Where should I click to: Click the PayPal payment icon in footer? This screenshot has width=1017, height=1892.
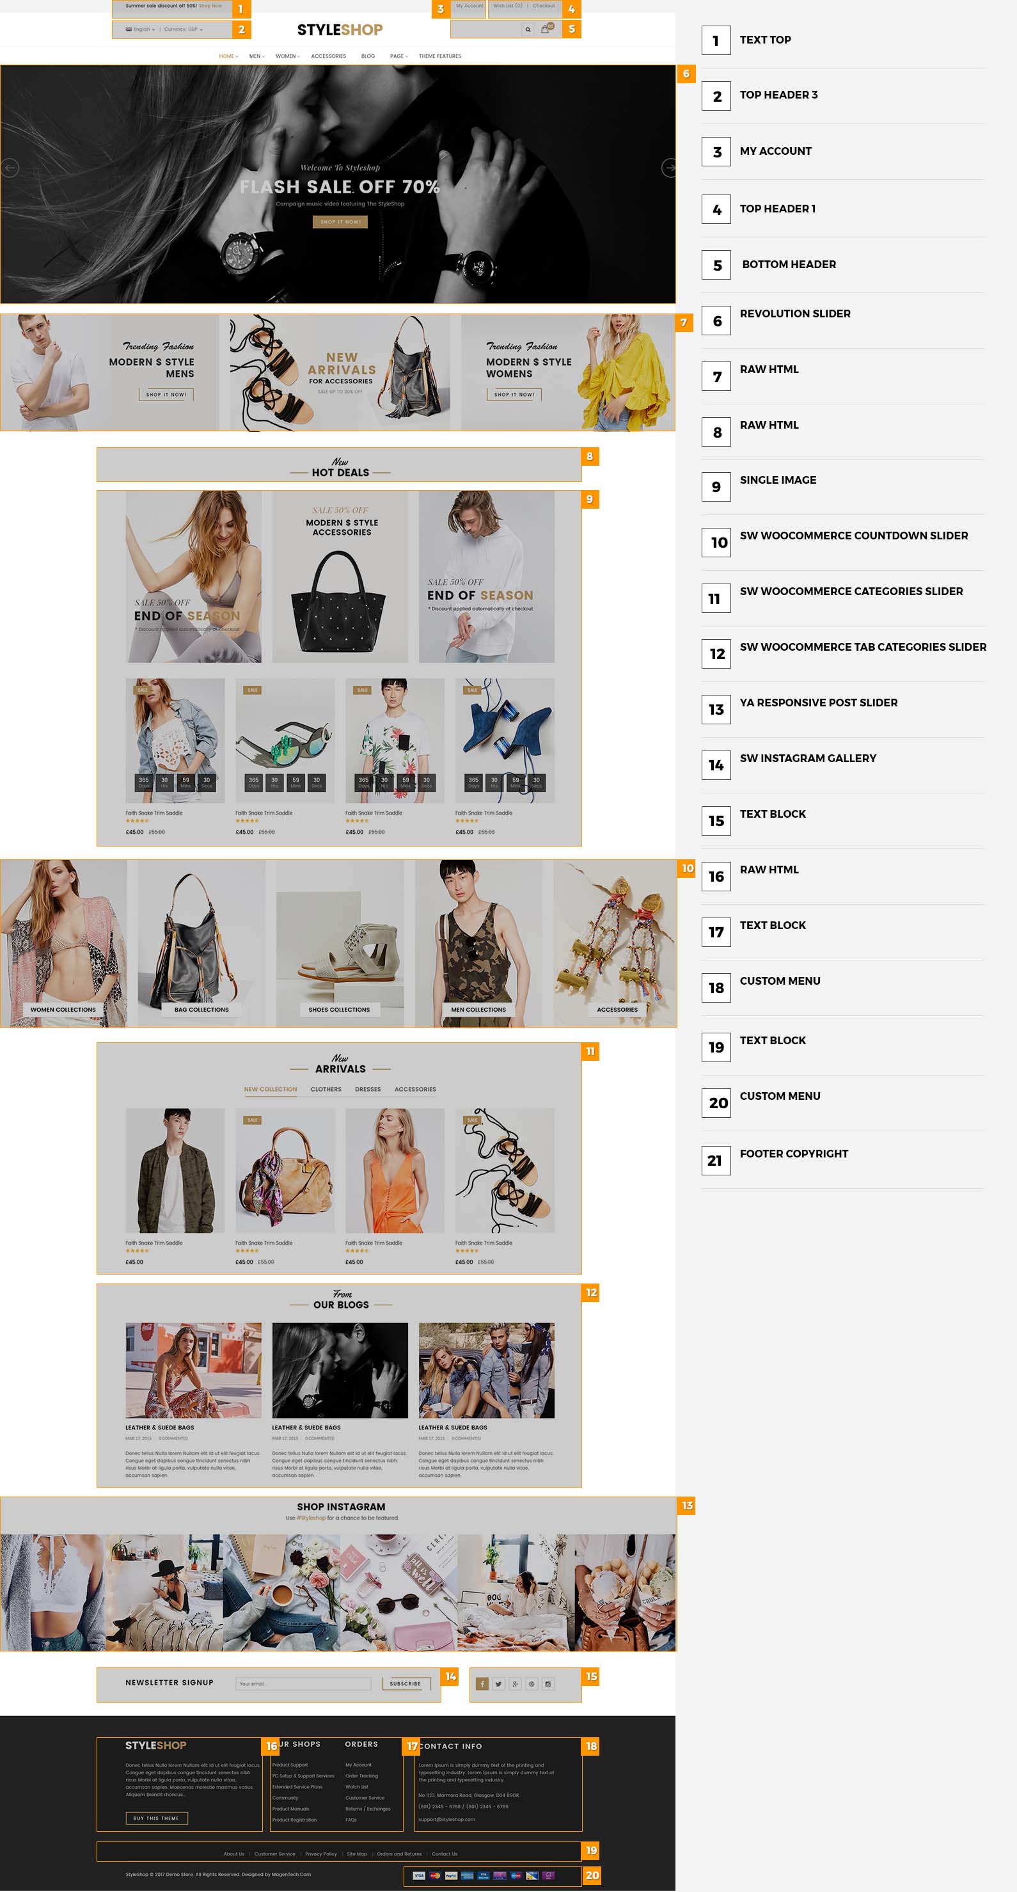click(x=451, y=1875)
